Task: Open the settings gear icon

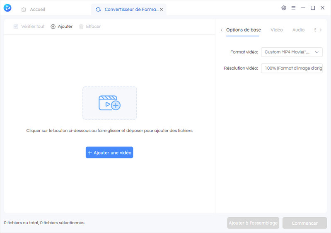Action: [284, 8]
